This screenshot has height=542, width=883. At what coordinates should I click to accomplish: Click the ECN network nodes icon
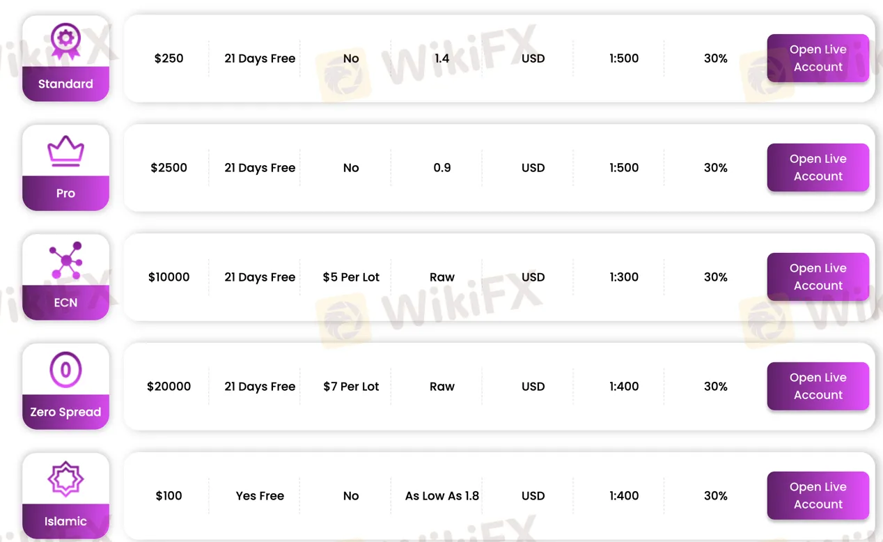pyautogui.click(x=65, y=261)
